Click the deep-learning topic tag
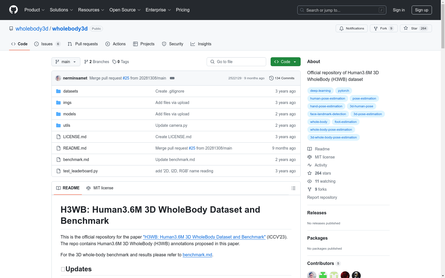 pos(320,91)
